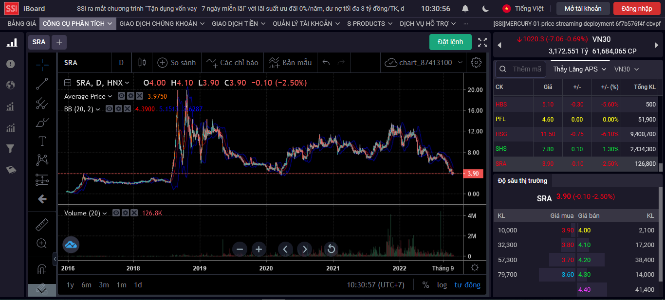Toggle visibility of Average Price indicator
This screenshot has width=665, height=300.
click(122, 96)
